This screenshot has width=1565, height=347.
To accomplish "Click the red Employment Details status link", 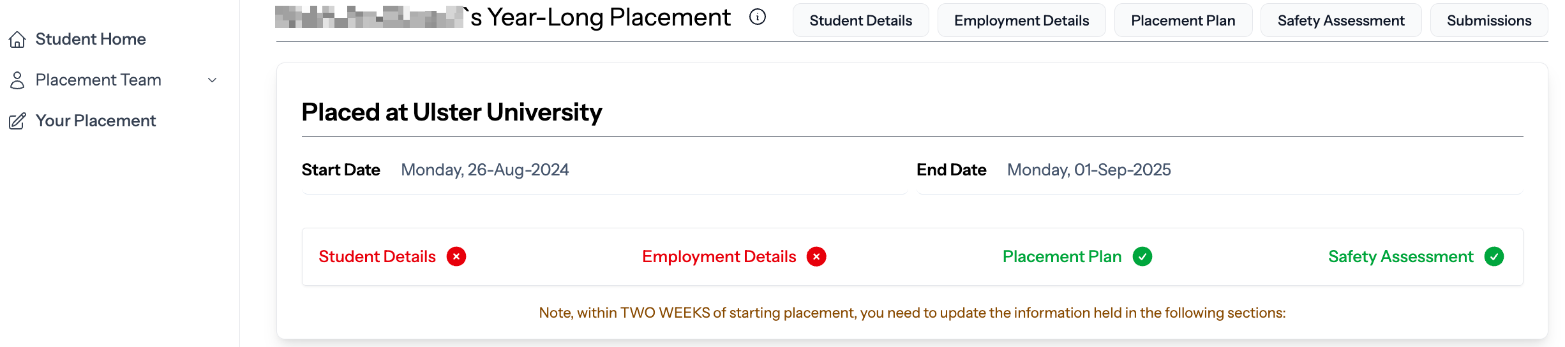I will [x=719, y=256].
